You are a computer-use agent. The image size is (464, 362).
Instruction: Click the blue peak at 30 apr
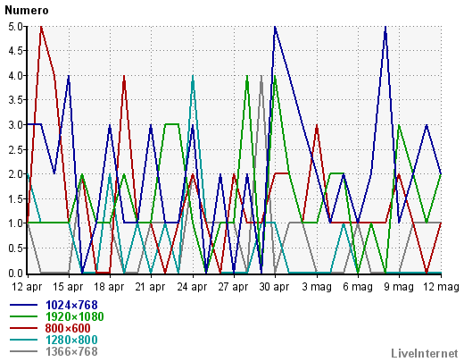point(275,28)
